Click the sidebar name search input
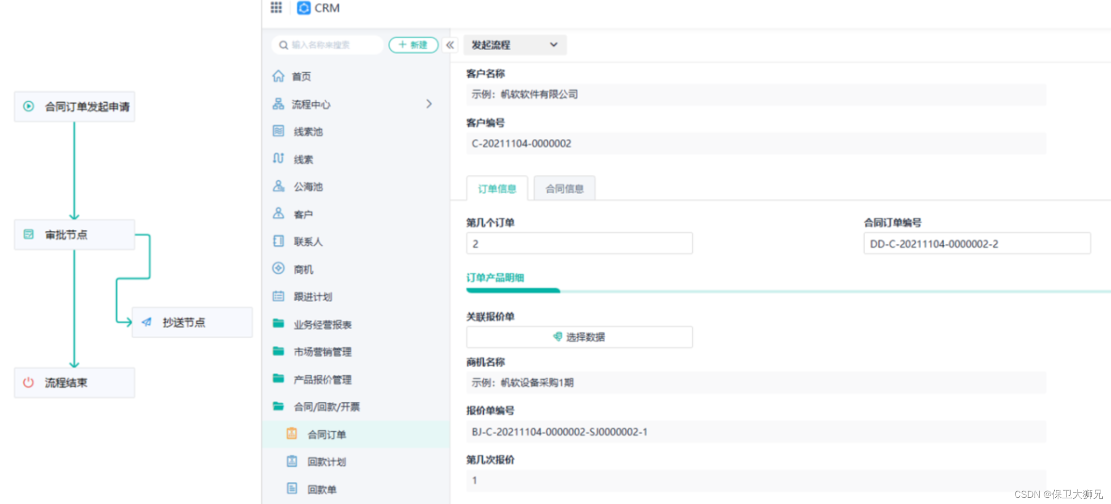This screenshot has width=1111, height=504. click(327, 45)
